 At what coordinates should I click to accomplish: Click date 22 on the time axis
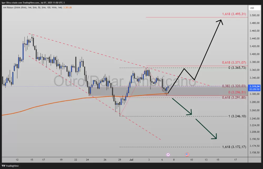click(x=76, y=160)
